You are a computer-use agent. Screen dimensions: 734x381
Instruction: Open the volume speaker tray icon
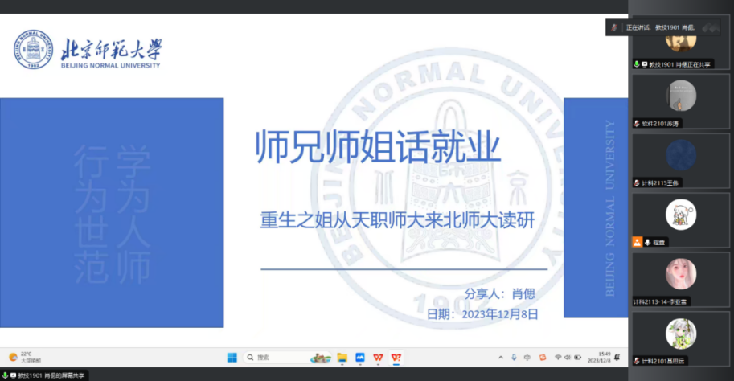click(568, 357)
